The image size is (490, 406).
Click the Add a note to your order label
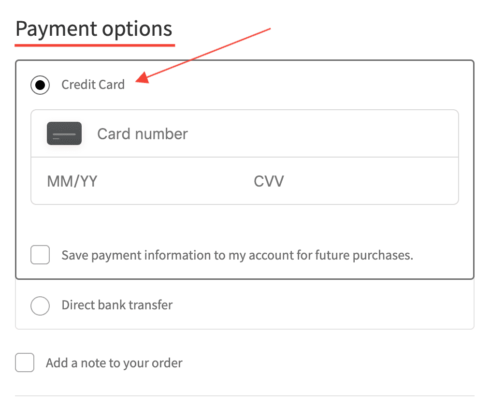pyautogui.click(x=114, y=363)
